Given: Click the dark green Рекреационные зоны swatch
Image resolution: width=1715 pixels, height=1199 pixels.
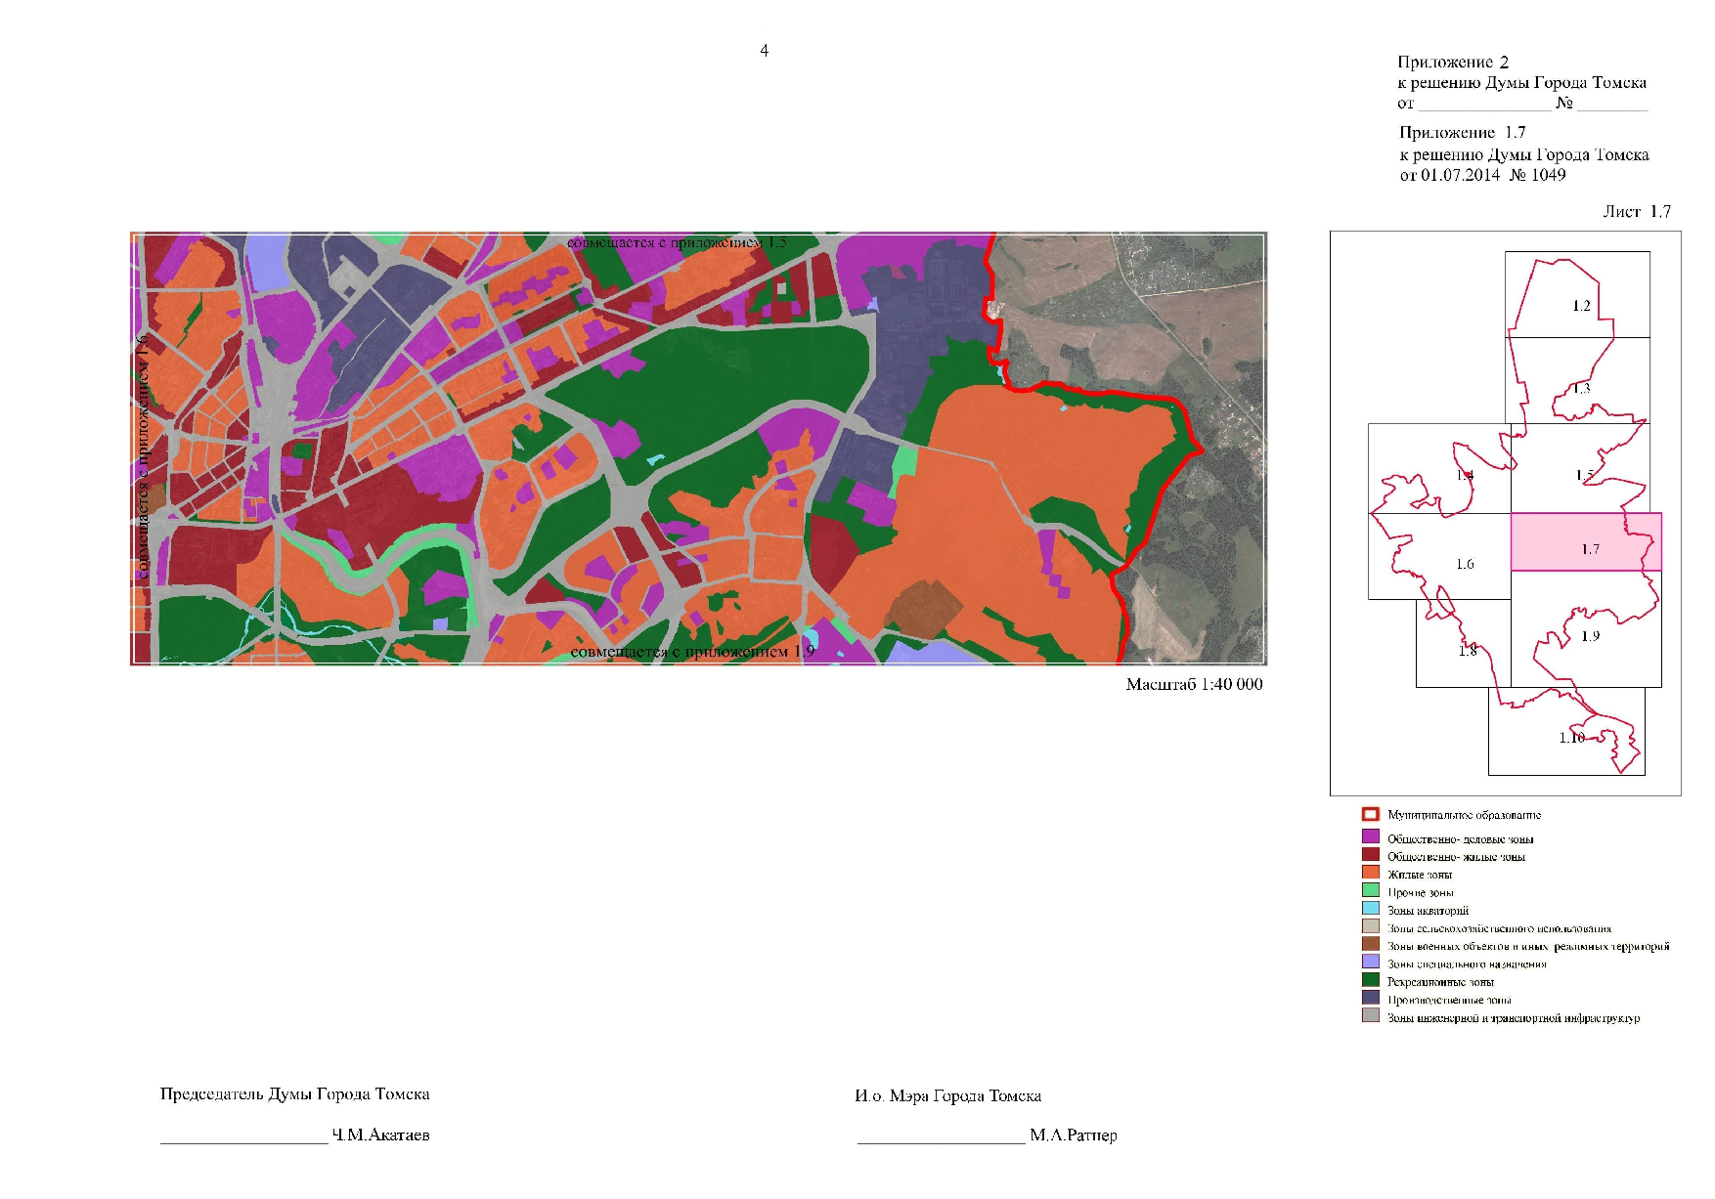Looking at the screenshot, I should pos(1370,980).
